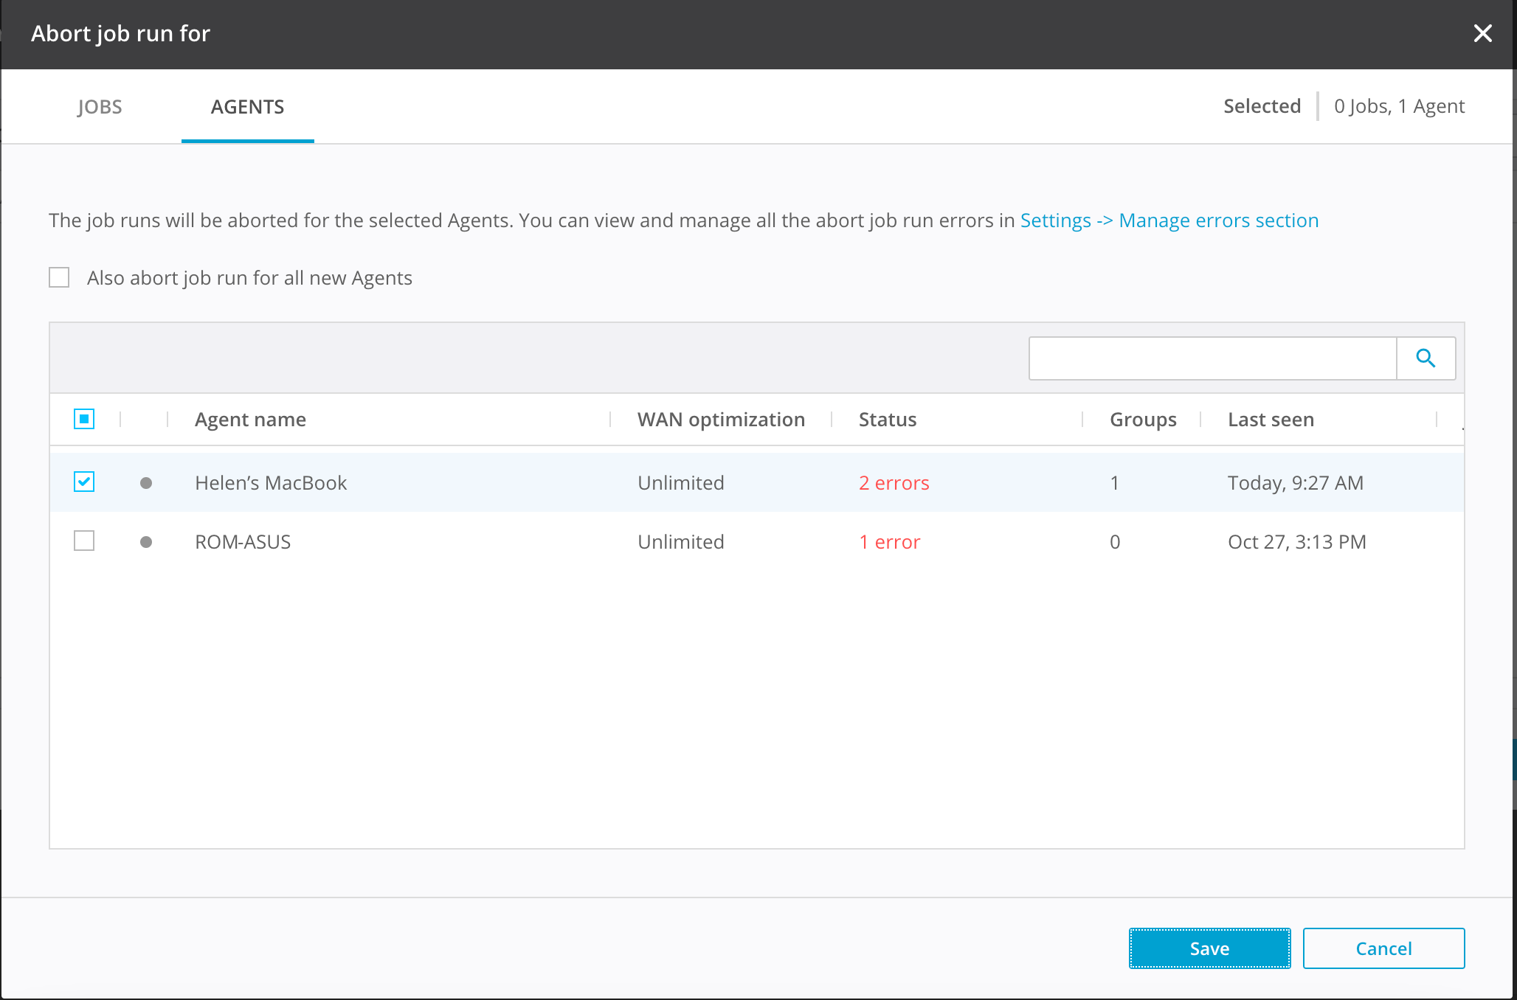Close the Abort job run dialog
1517x1000 pixels.
point(1482,33)
